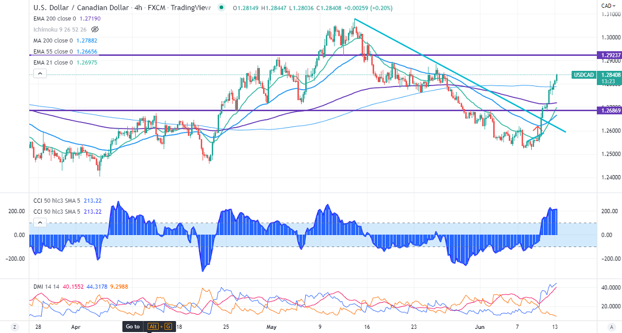The image size is (622, 333).
Task: Click the EMA 200 value 1.27190
Action: click(x=90, y=19)
